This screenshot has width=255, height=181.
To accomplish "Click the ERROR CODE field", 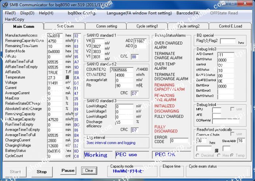I will [179, 140].
